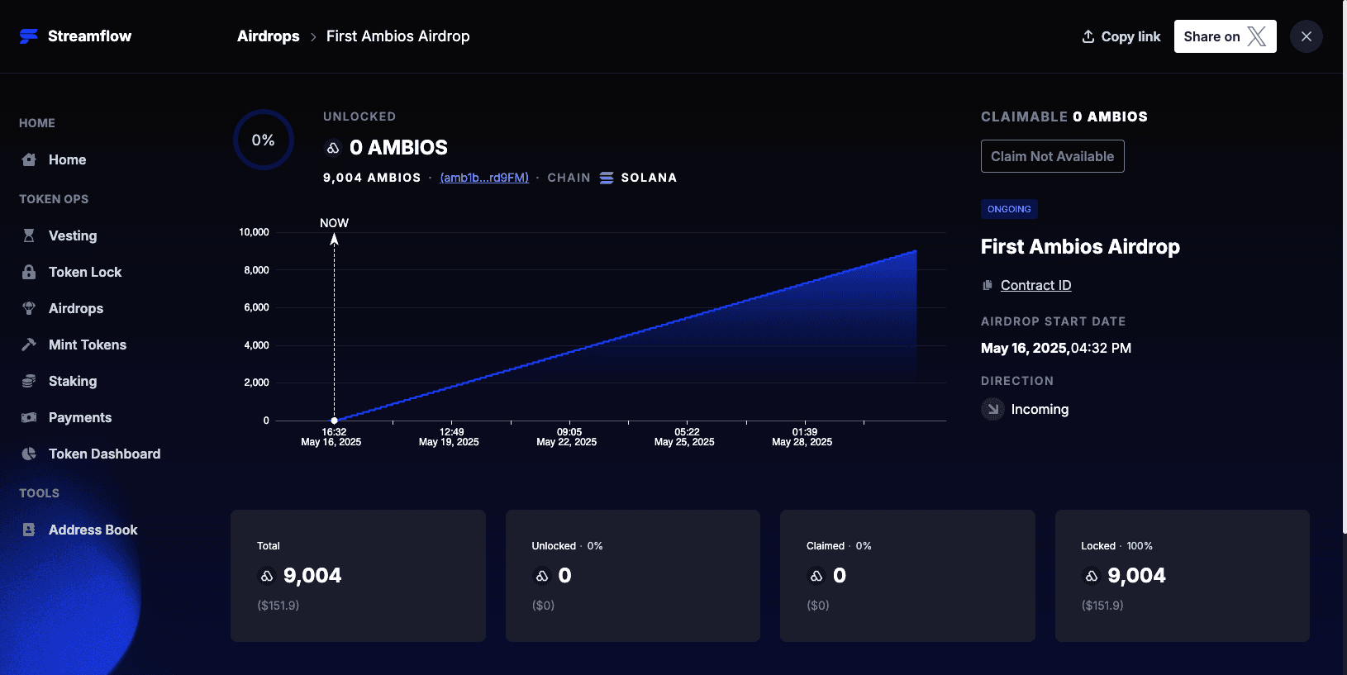Open the Payments section

pos(80,417)
